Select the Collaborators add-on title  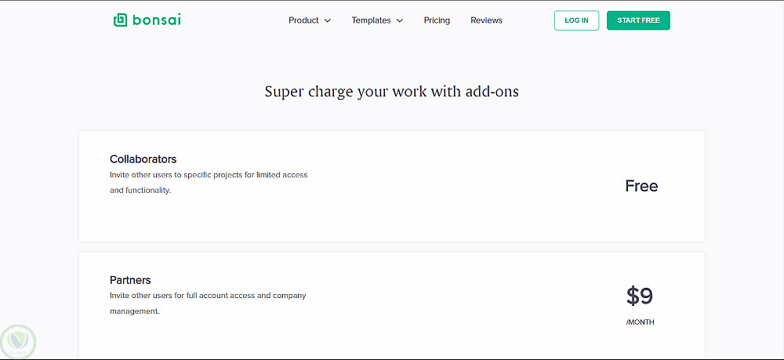coord(143,159)
